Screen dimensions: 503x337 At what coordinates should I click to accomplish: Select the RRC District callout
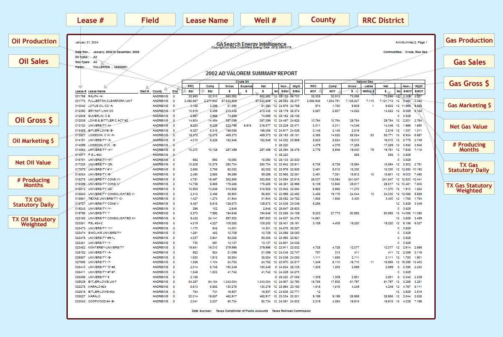[x=382, y=19]
